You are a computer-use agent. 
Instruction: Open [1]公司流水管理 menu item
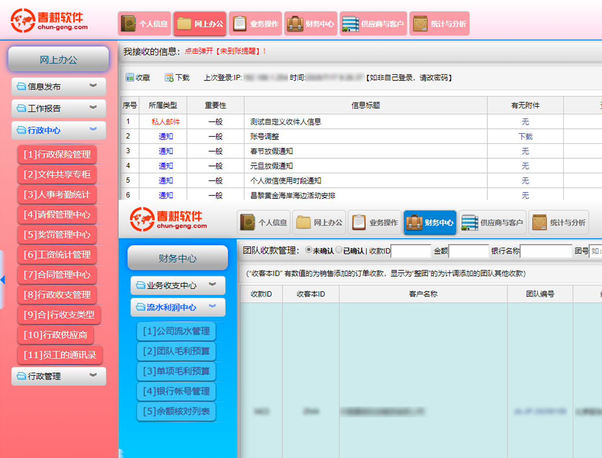pos(176,331)
